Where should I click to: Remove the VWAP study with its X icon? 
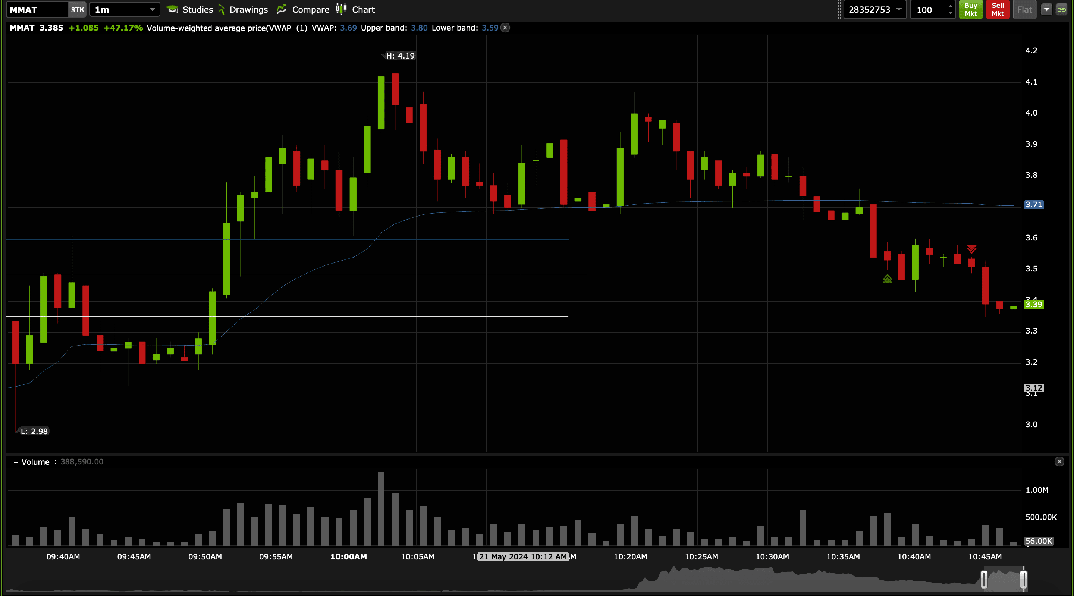point(505,28)
